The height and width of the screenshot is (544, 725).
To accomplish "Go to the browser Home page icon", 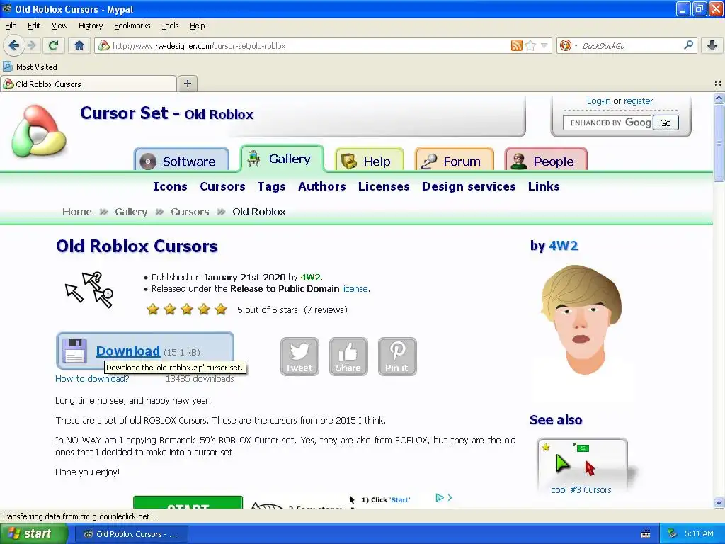I will pos(79,45).
